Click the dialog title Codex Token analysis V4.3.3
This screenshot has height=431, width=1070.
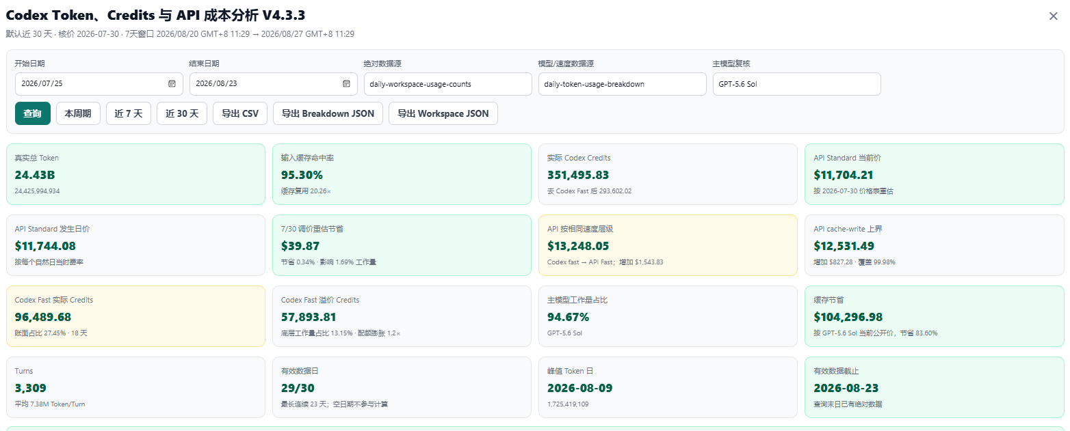coord(156,15)
